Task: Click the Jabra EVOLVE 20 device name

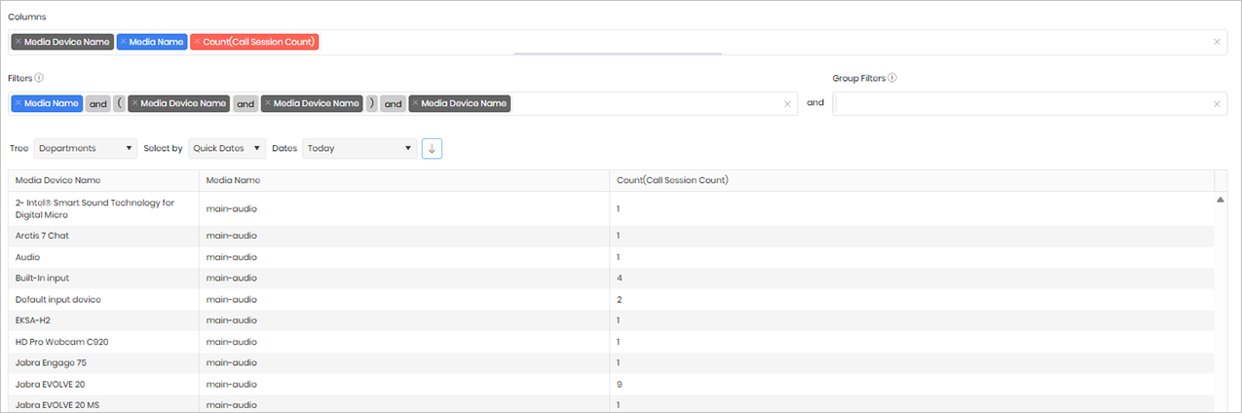Action: (x=50, y=384)
